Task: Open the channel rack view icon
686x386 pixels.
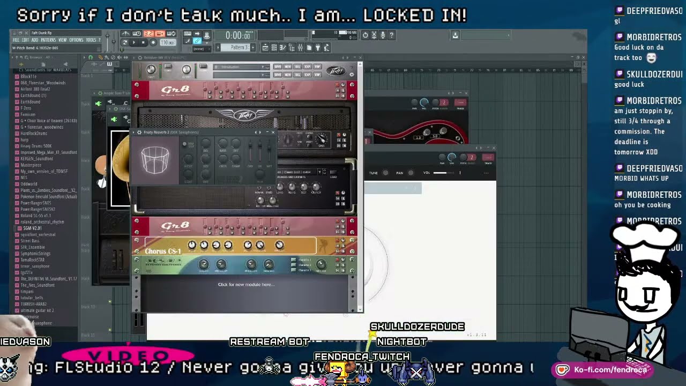Action: pos(274,48)
